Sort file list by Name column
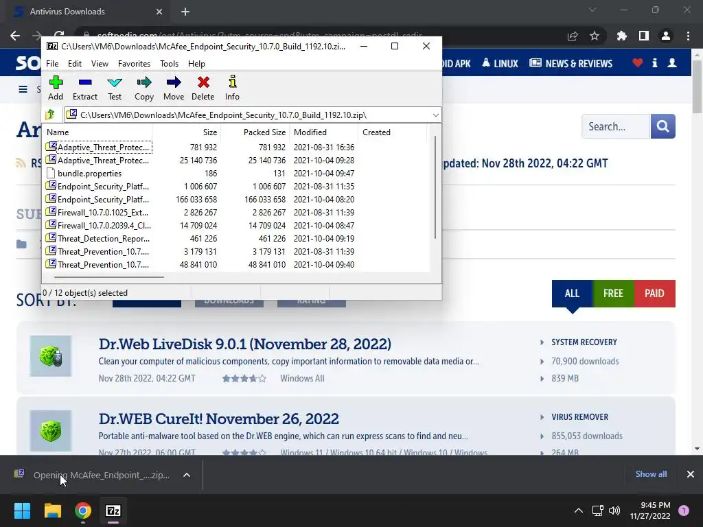The image size is (703, 527). coord(97,132)
